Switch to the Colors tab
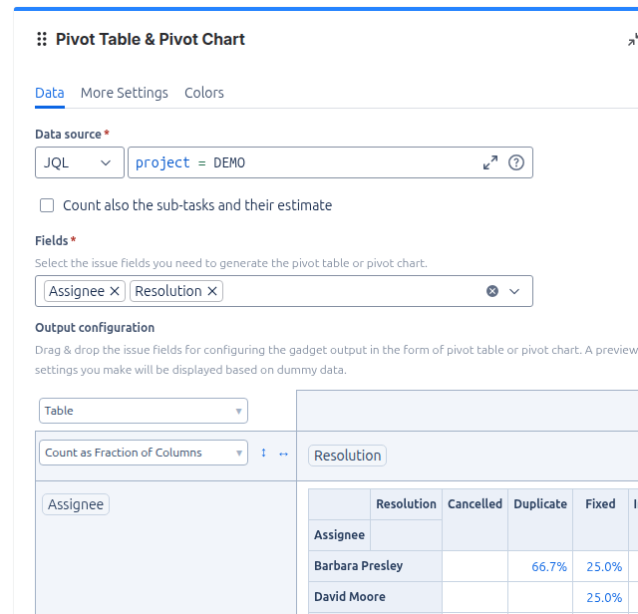This screenshot has height=614, width=638. 204,93
